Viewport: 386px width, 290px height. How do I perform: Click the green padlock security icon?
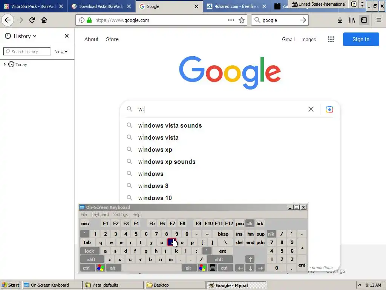coord(89,20)
